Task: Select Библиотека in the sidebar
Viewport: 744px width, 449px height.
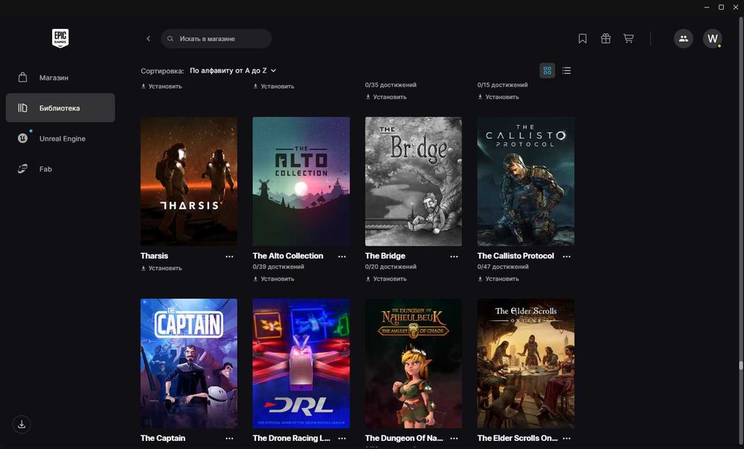Action: pos(60,108)
